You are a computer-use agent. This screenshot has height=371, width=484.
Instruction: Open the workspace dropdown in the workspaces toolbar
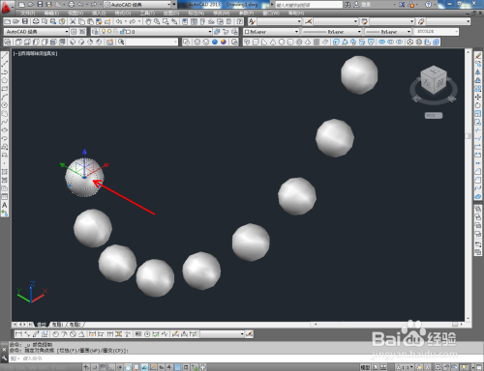37,32
